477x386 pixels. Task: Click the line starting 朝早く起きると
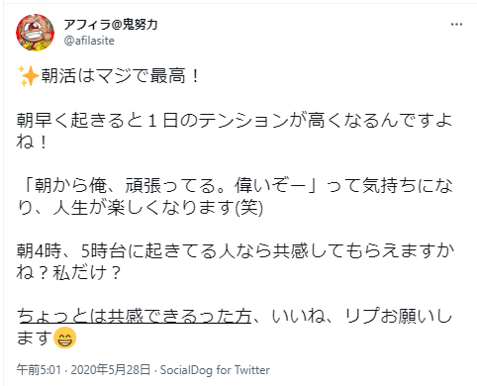click(x=235, y=120)
